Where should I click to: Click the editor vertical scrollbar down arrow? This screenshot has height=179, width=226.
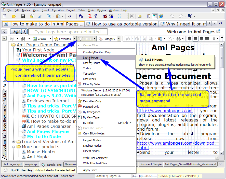(221, 153)
